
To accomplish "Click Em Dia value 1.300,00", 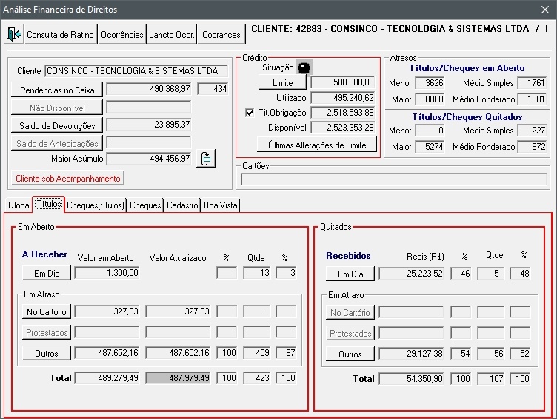I will pos(107,273).
